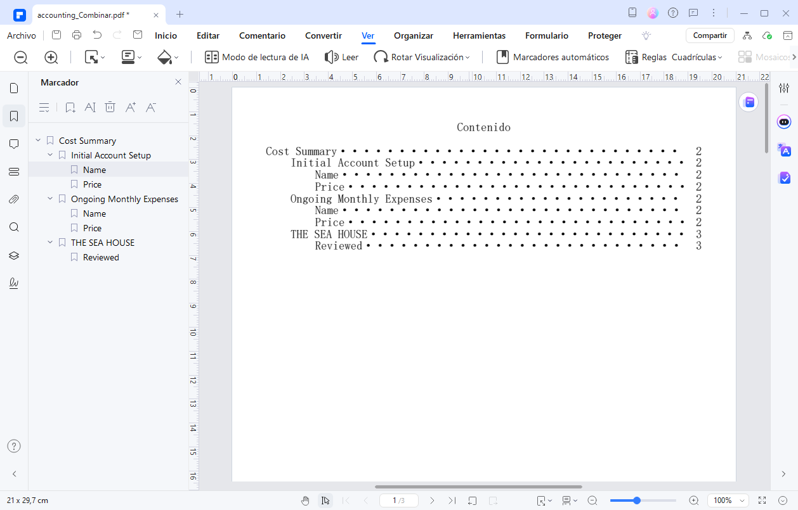This screenshot has height=510, width=798.
Task: Switch to the Organizar tab
Action: 413,35
